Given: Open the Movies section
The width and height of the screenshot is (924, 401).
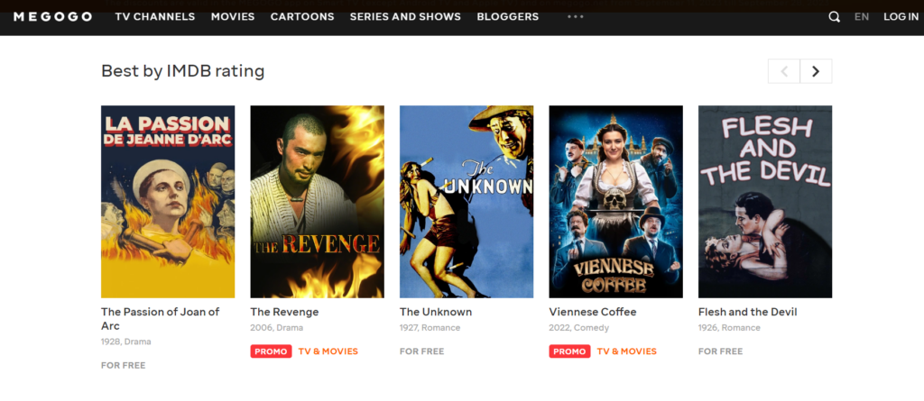Looking at the screenshot, I should tap(233, 16).
